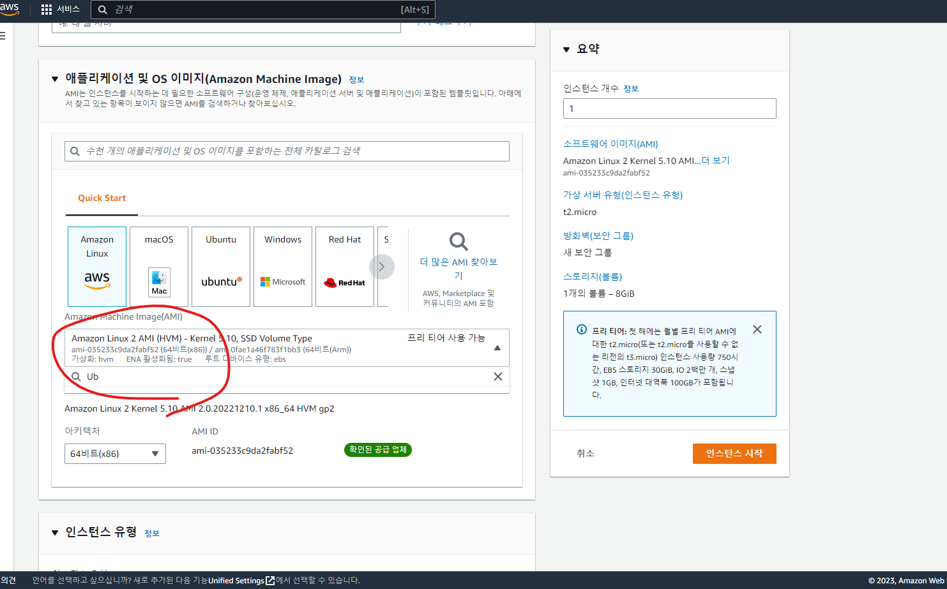Collapse the Application and OS Images section

pyautogui.click(x=55, y=79)
